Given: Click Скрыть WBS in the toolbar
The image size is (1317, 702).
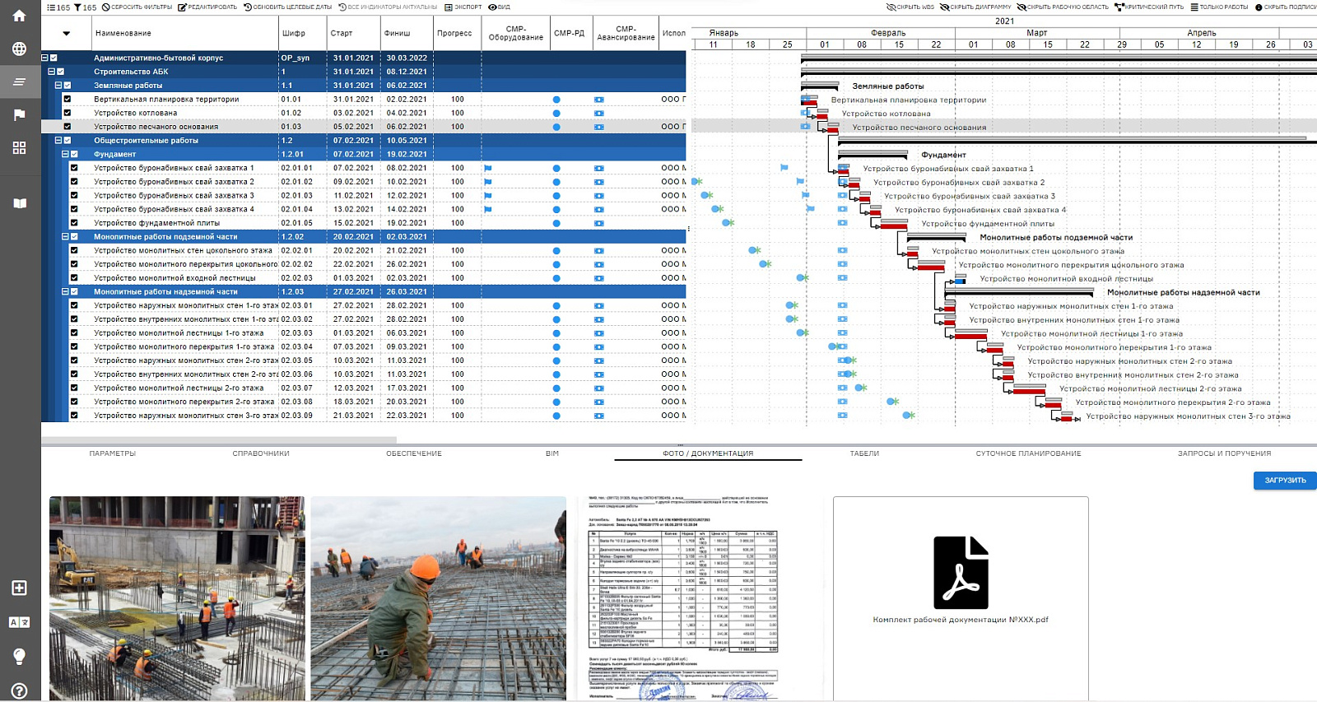Looking at the screenshot, I should click(910, 7).
